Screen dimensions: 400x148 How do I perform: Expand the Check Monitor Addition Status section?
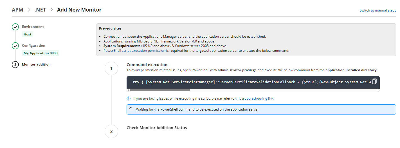pos(157,128)
